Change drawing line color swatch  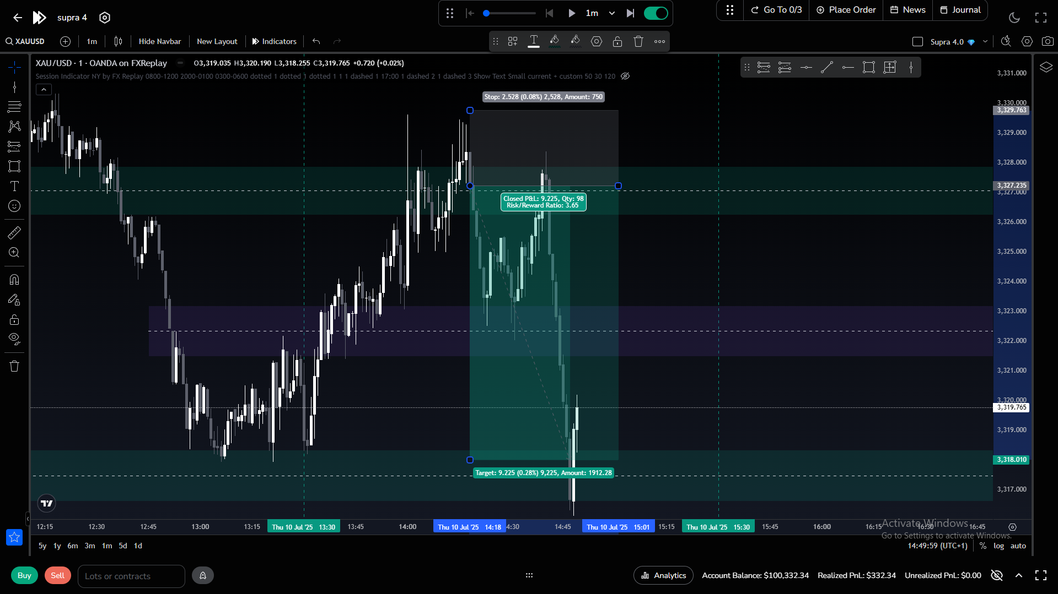555,41
